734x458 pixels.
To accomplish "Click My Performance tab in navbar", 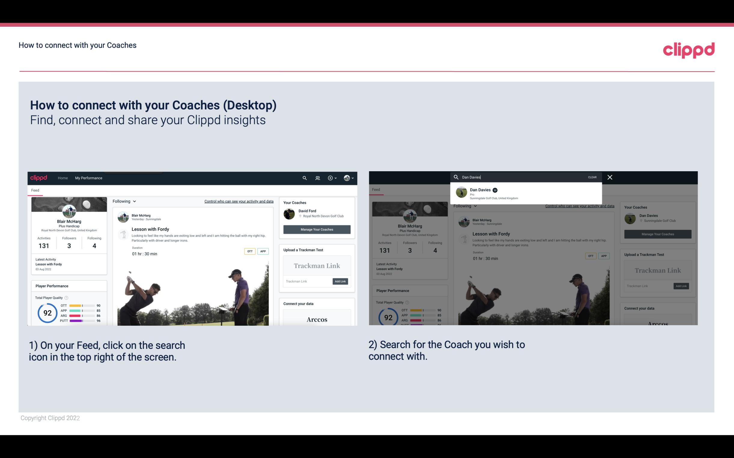I will (89, 178).
